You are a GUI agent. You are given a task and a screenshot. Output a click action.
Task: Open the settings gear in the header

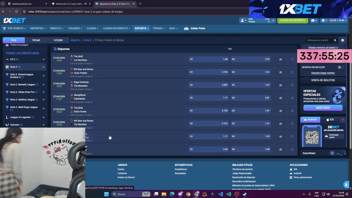pos(324,20)
